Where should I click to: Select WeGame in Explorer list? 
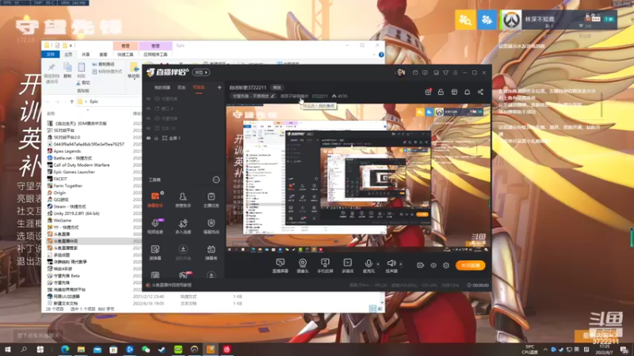(x=63, y=221)
